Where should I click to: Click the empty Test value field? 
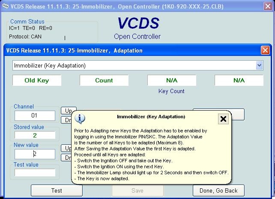pos(35,173)
